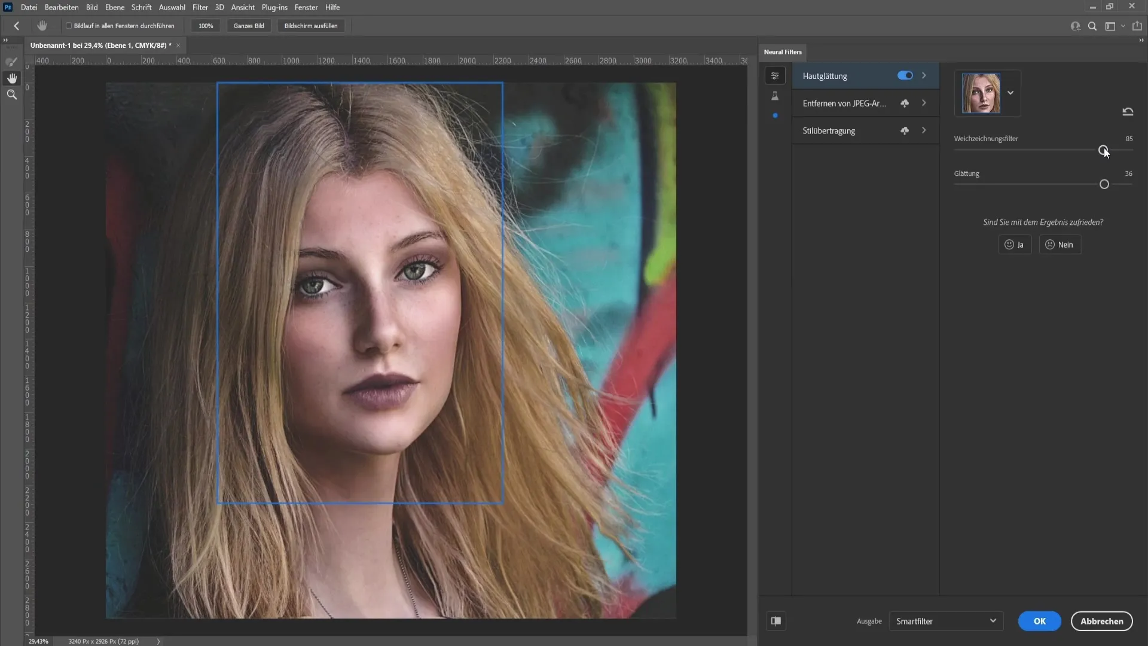Open the Bearbeiten menu
The image size is (1148, 646).
point(62,7)
